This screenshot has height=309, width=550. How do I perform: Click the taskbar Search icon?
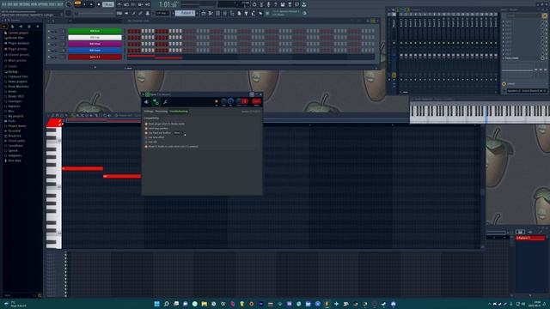[166, 304]
